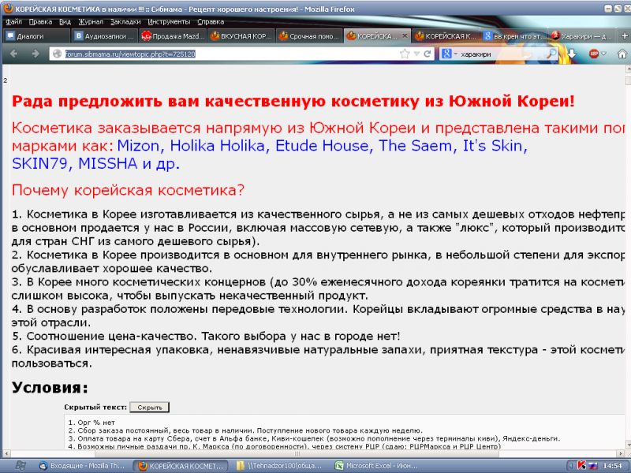
Task: Expand hidden tray icons arrow
Action: tap(571, 466)
